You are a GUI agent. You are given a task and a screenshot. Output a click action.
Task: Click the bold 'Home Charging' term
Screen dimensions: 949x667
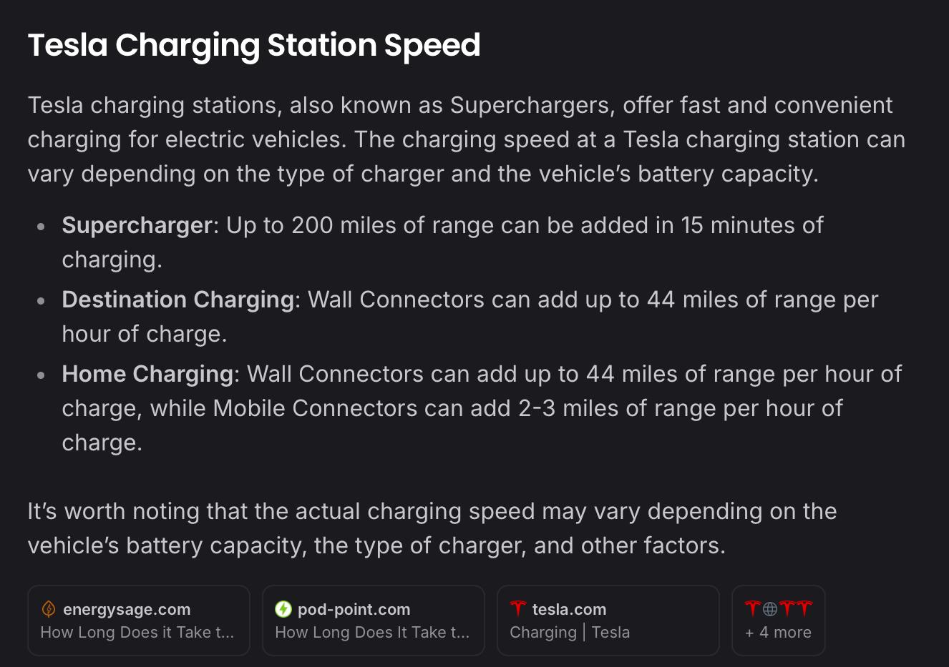[x=147, y=374]
